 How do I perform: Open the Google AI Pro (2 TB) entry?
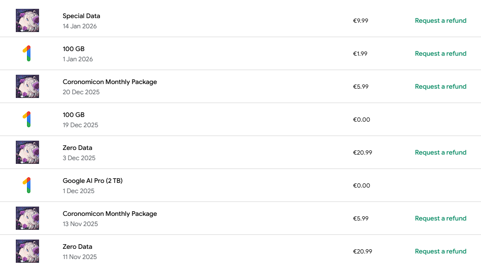[93, 181]
